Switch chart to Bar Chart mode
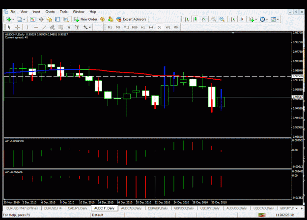307x220 pixels. (x=187, y=19)
